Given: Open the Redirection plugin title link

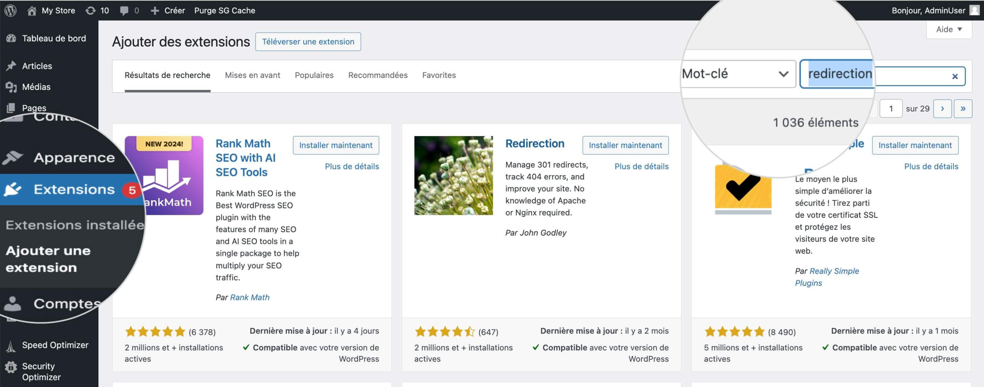Looking at the screenshot, I should 535,143.
